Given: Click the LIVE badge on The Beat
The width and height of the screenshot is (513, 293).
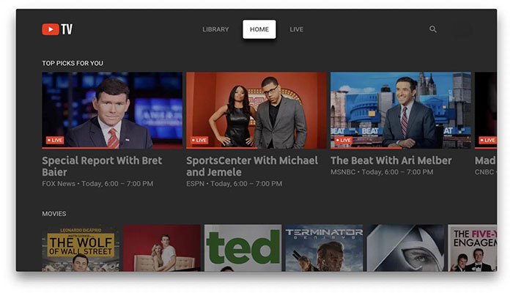Looking at the screenshot, I should pyautogui.click(x=344, y=141).
